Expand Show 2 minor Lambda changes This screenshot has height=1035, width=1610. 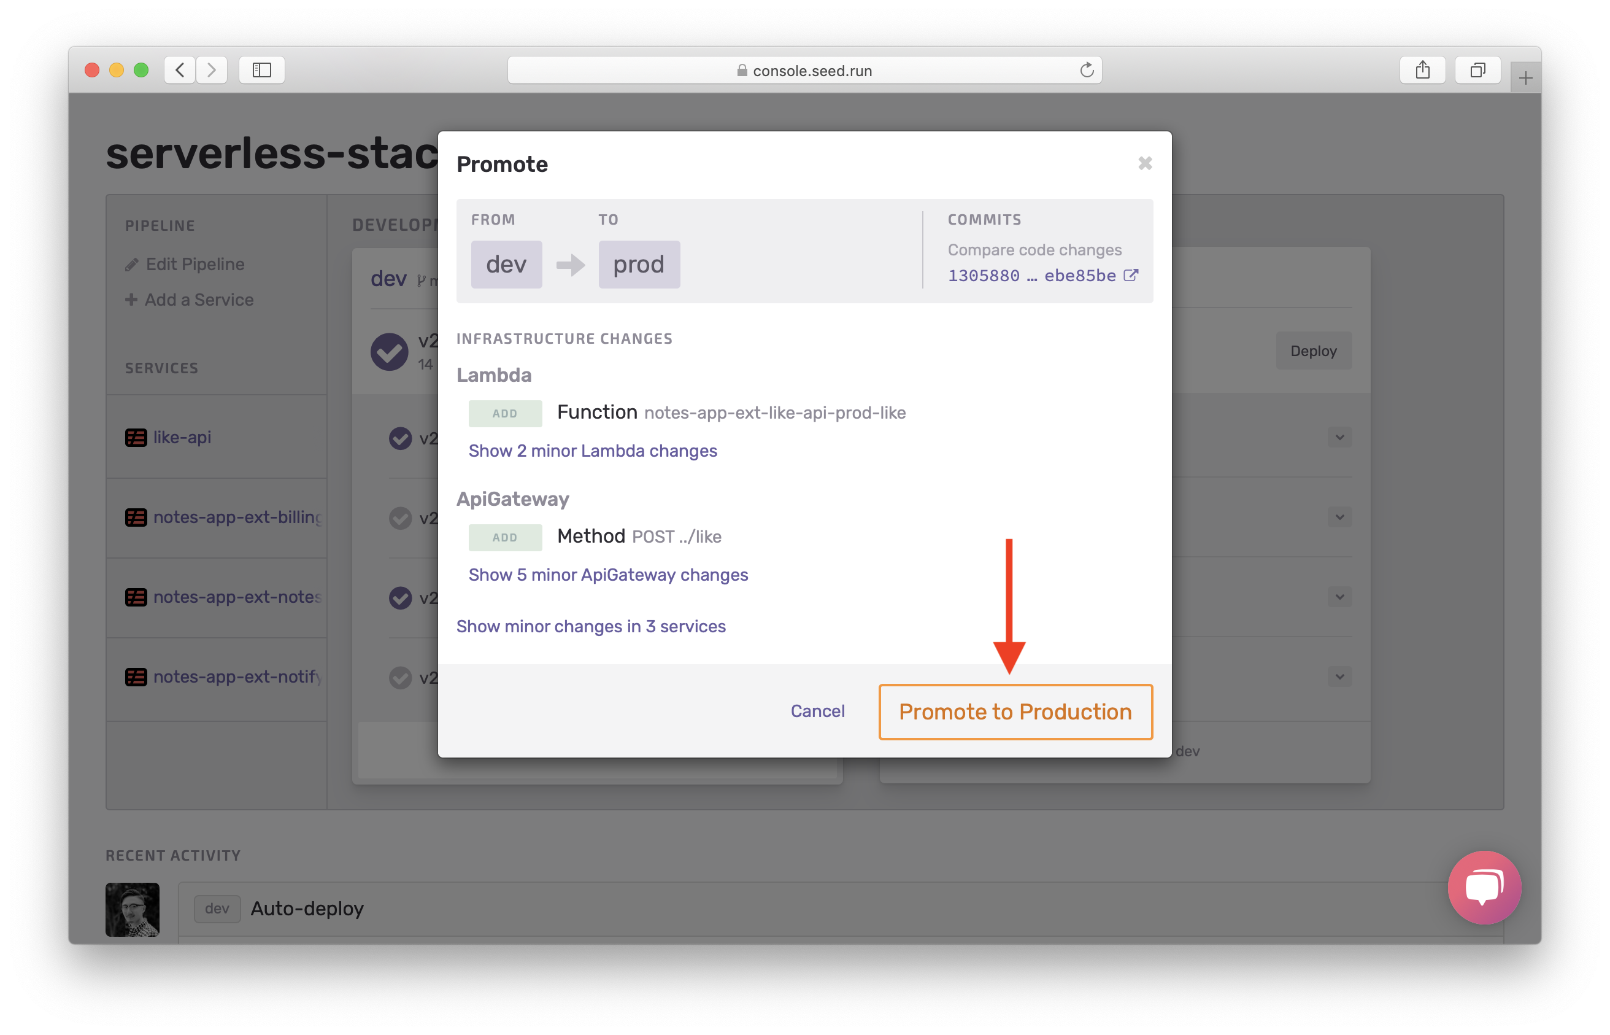pyautogui.click(x=593, y=451)
